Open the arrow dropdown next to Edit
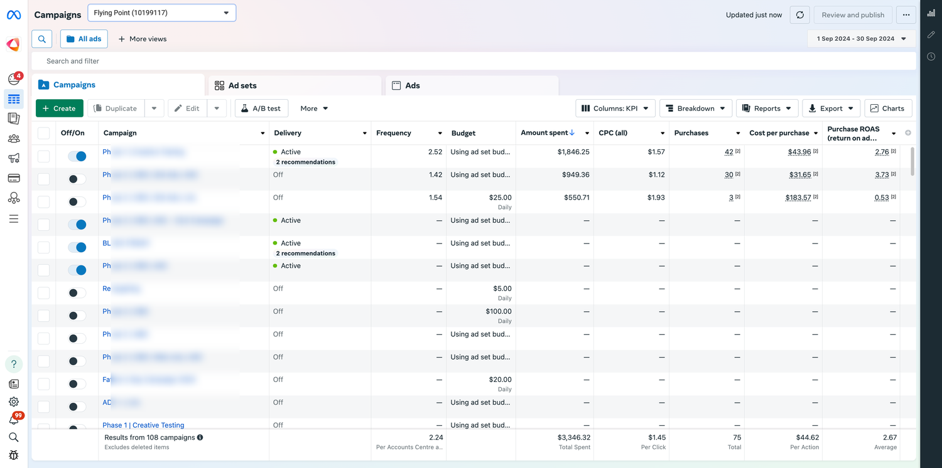Screen dimensions: 942x468 (217, 109)
